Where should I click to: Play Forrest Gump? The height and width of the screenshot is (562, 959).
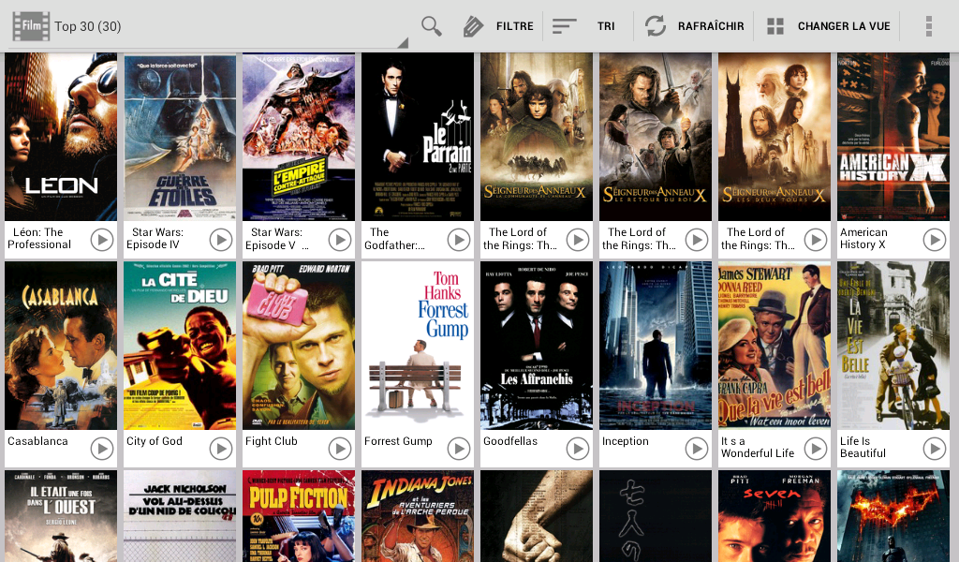(x=459, y=449)
